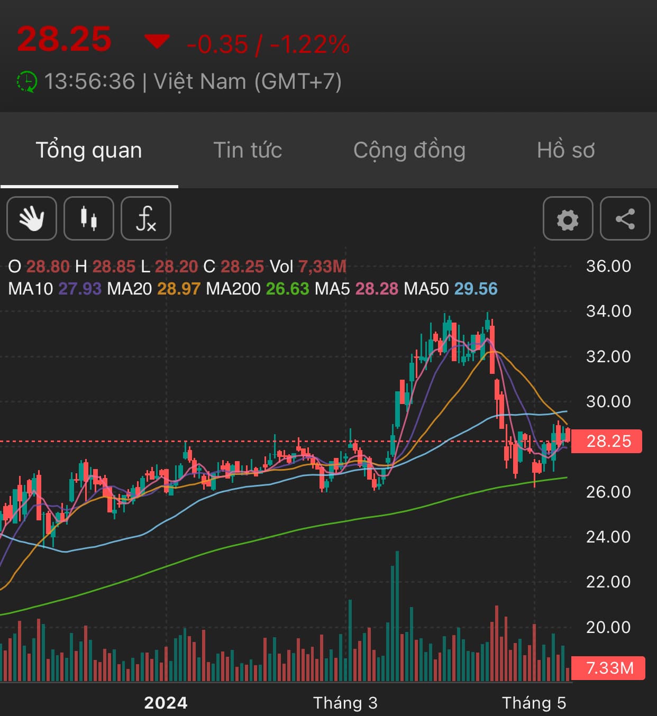Image resolution: width=657 pixels, height=716 pixels.
Task: Tap the red down-triangle price indicator
Action: point(157,41)
